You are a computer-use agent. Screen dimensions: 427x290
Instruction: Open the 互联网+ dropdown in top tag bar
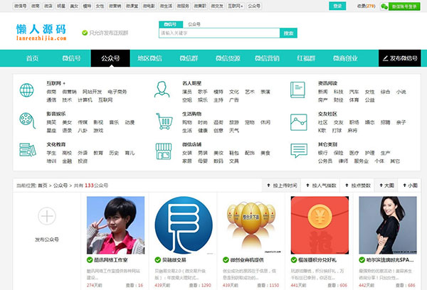pyautogui.click(x=236, y=6)
